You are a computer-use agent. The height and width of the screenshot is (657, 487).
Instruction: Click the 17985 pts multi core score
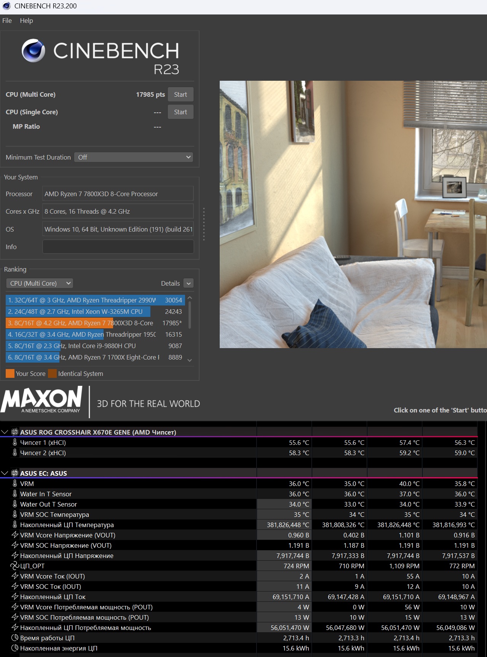[150, 94]
